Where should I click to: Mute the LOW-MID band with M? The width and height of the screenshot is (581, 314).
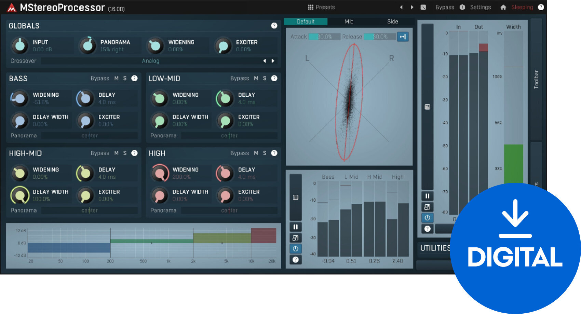[256, 78]
